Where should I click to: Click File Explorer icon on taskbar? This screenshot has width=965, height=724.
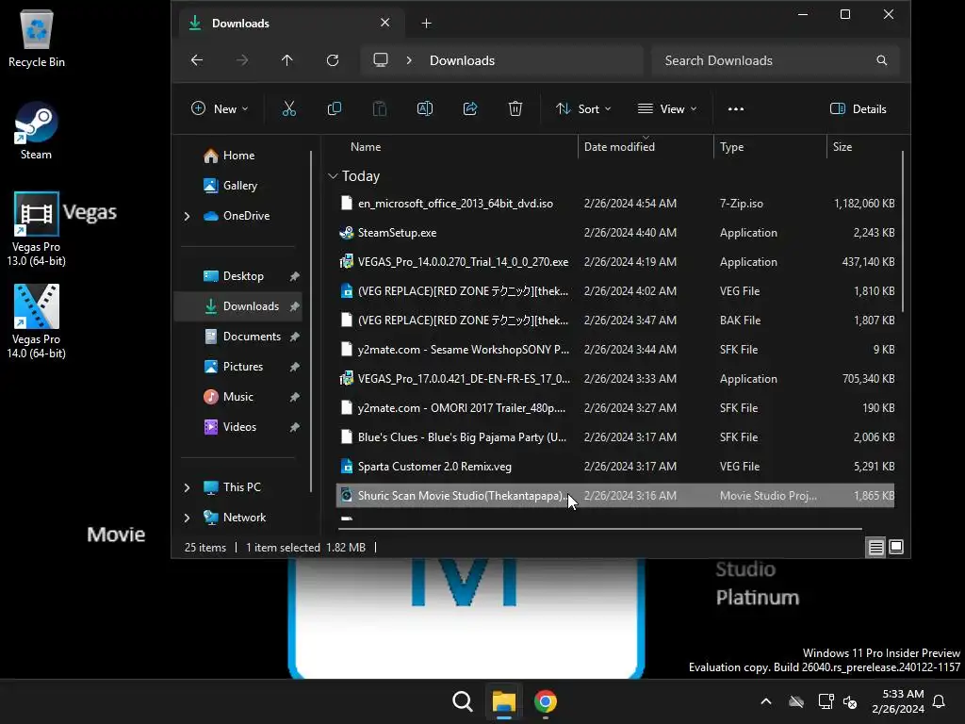pos(503,701)
